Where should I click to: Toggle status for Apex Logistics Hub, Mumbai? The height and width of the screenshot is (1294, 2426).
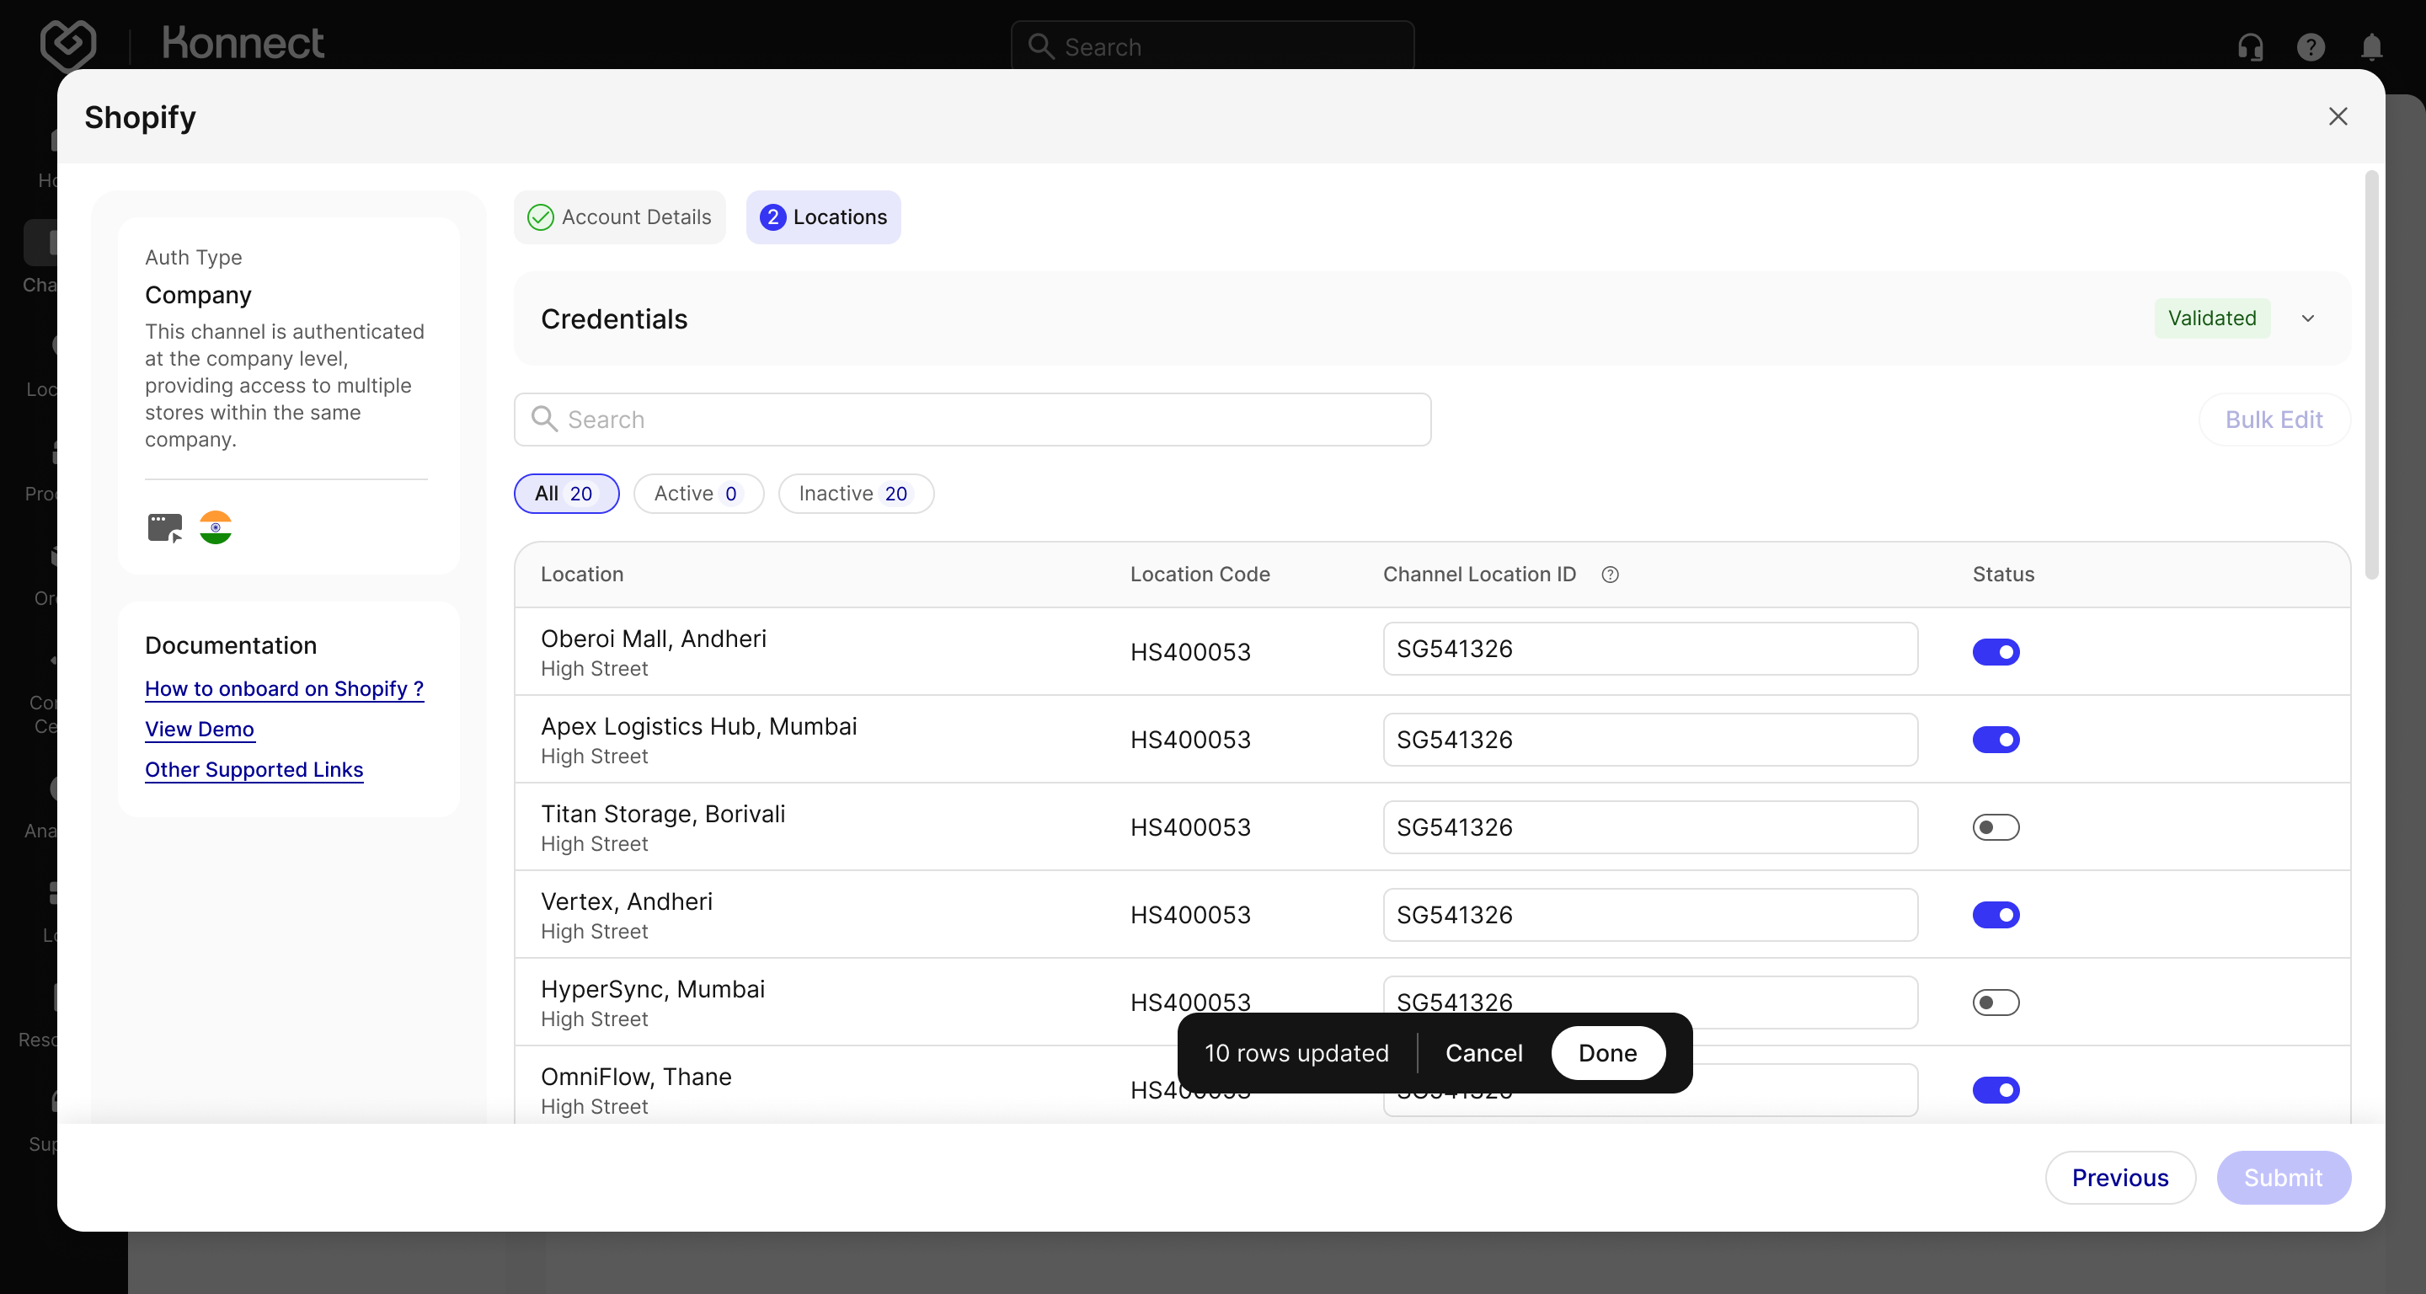click(1996, 740)
